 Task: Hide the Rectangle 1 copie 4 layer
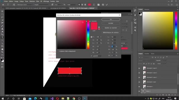click(x=139, y=68)
